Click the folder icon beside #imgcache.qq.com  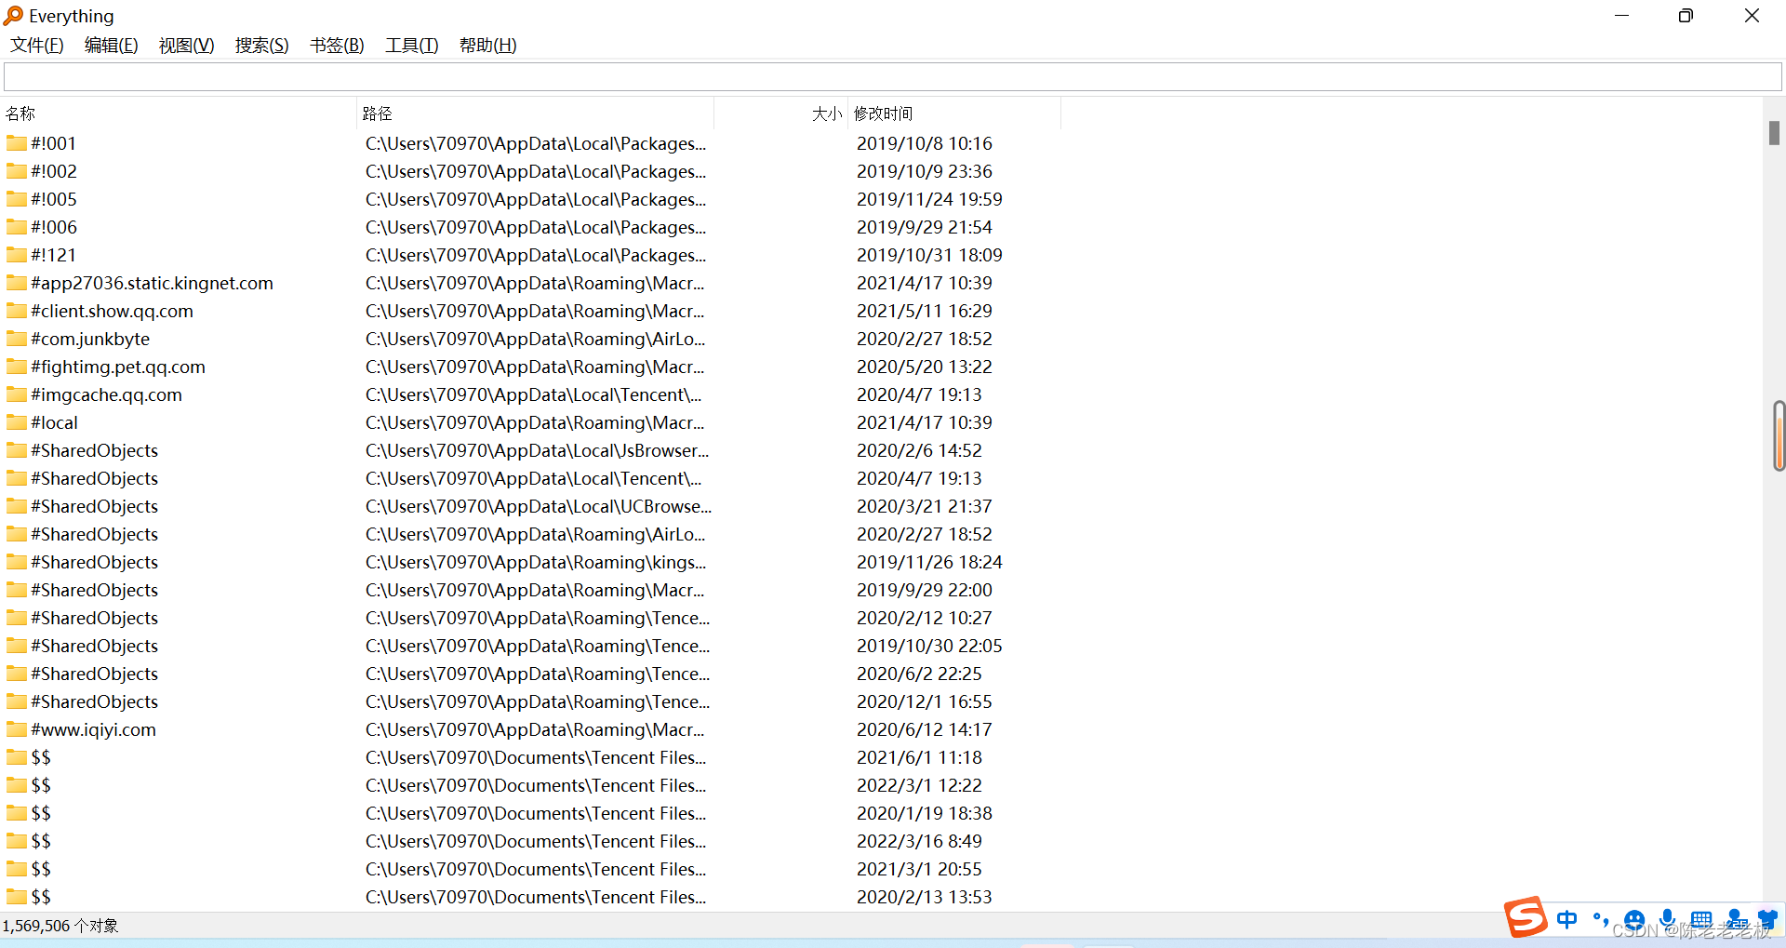[17, 394]
